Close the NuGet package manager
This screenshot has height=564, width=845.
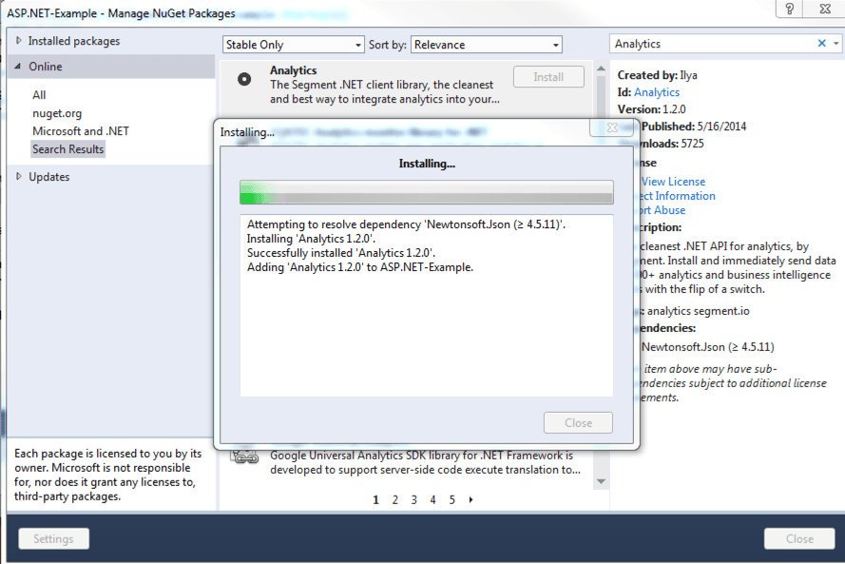pyautogui.click(x=799, y=538)
